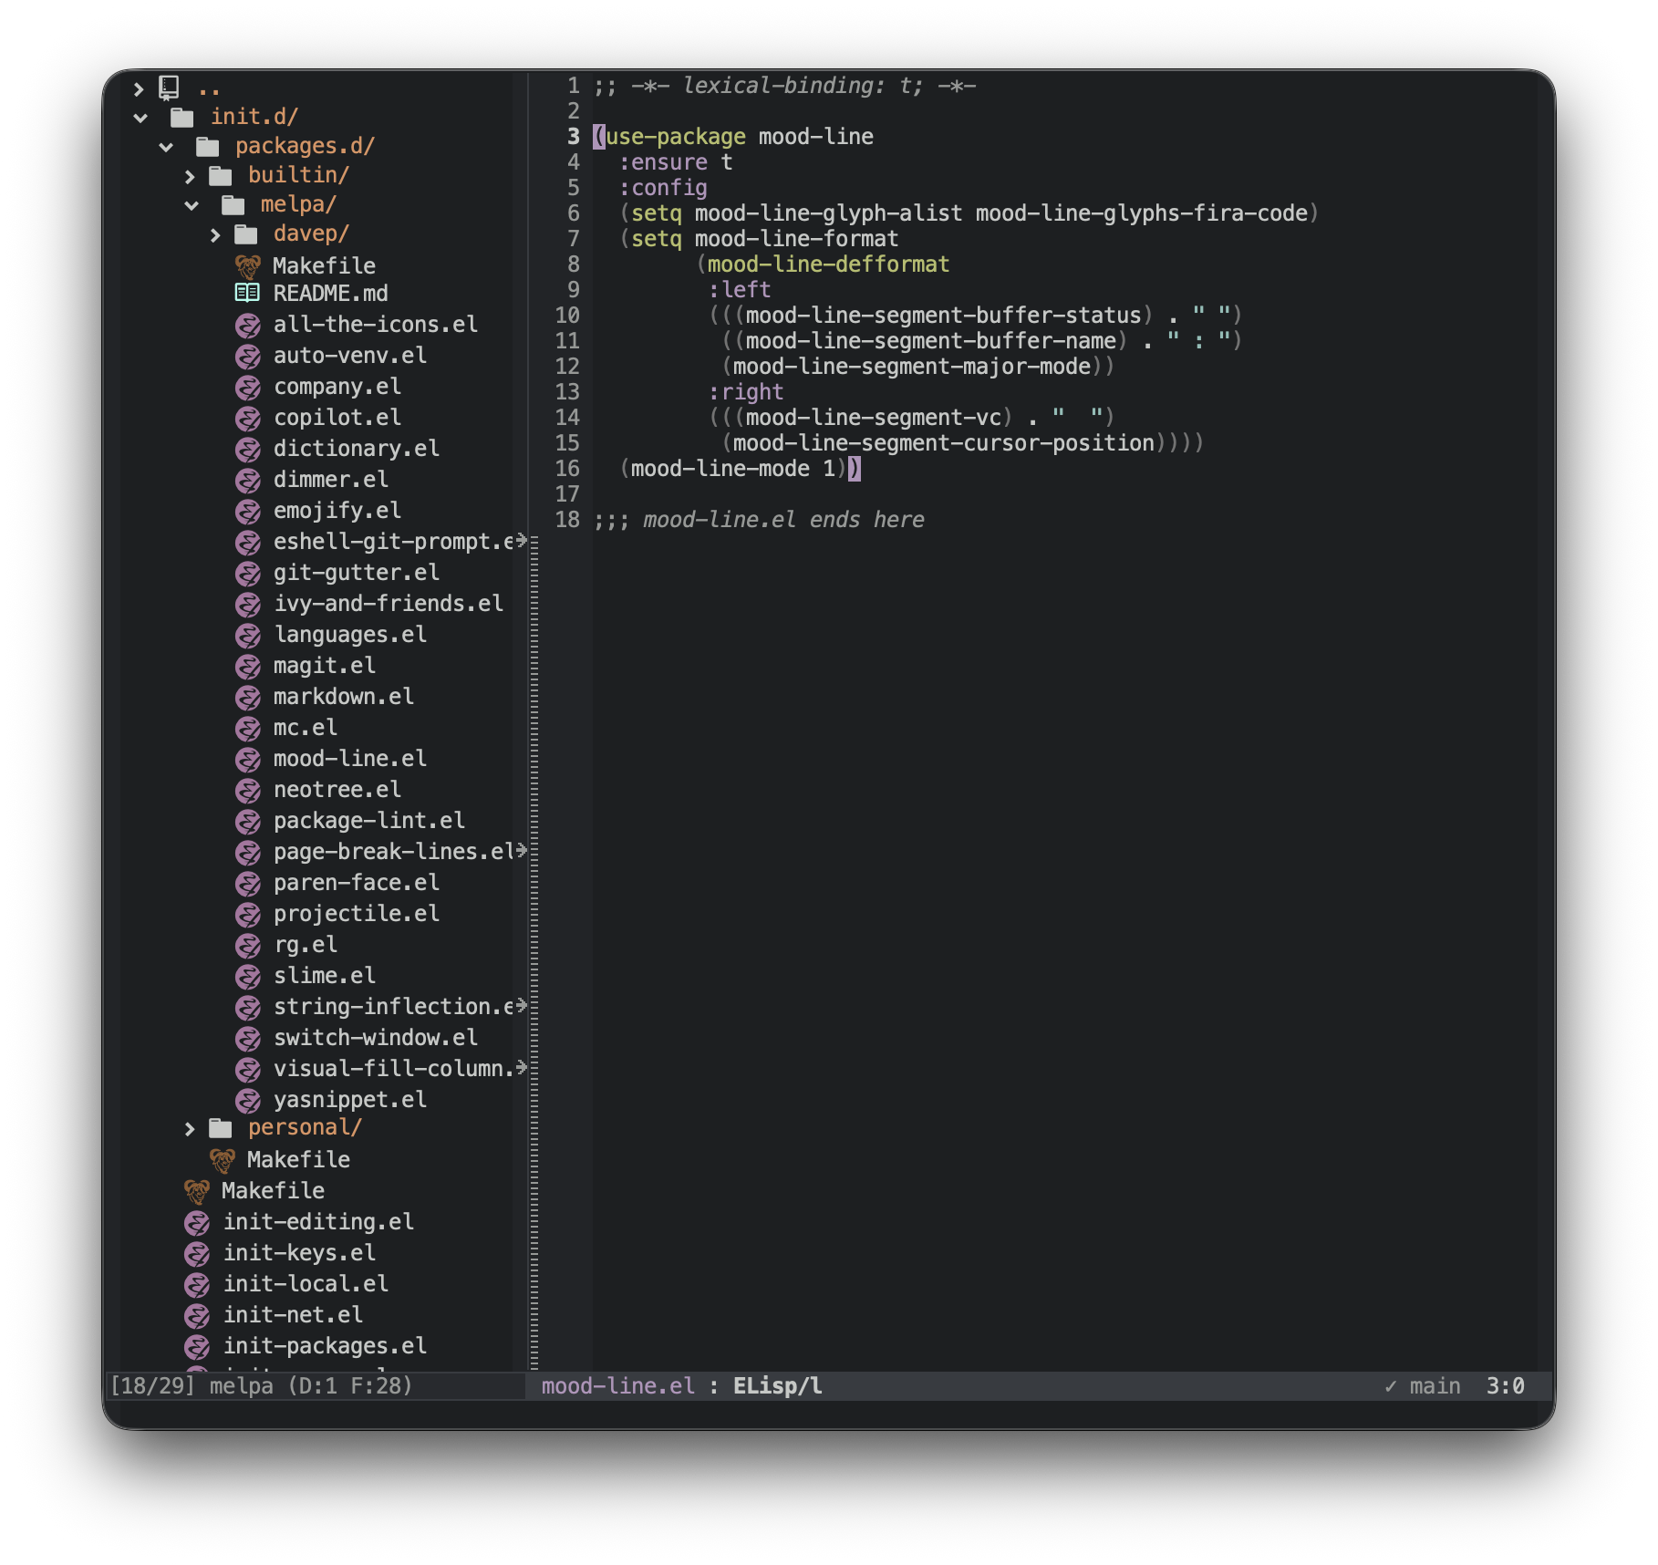Open switch-window.el in the tree
Screen dimensions: 1658x1565
(376, 1038)
